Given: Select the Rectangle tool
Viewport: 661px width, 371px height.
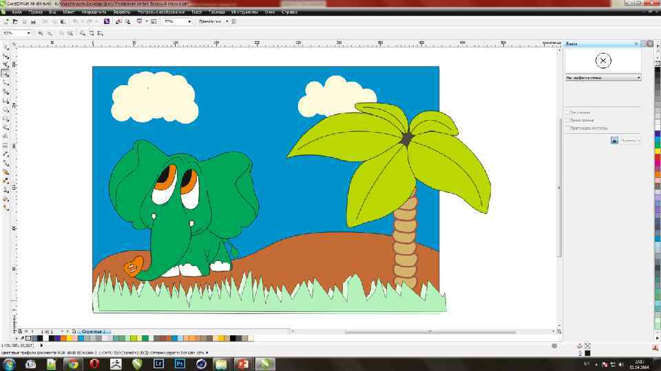Looking at the screenshot, I should (6, 100).
